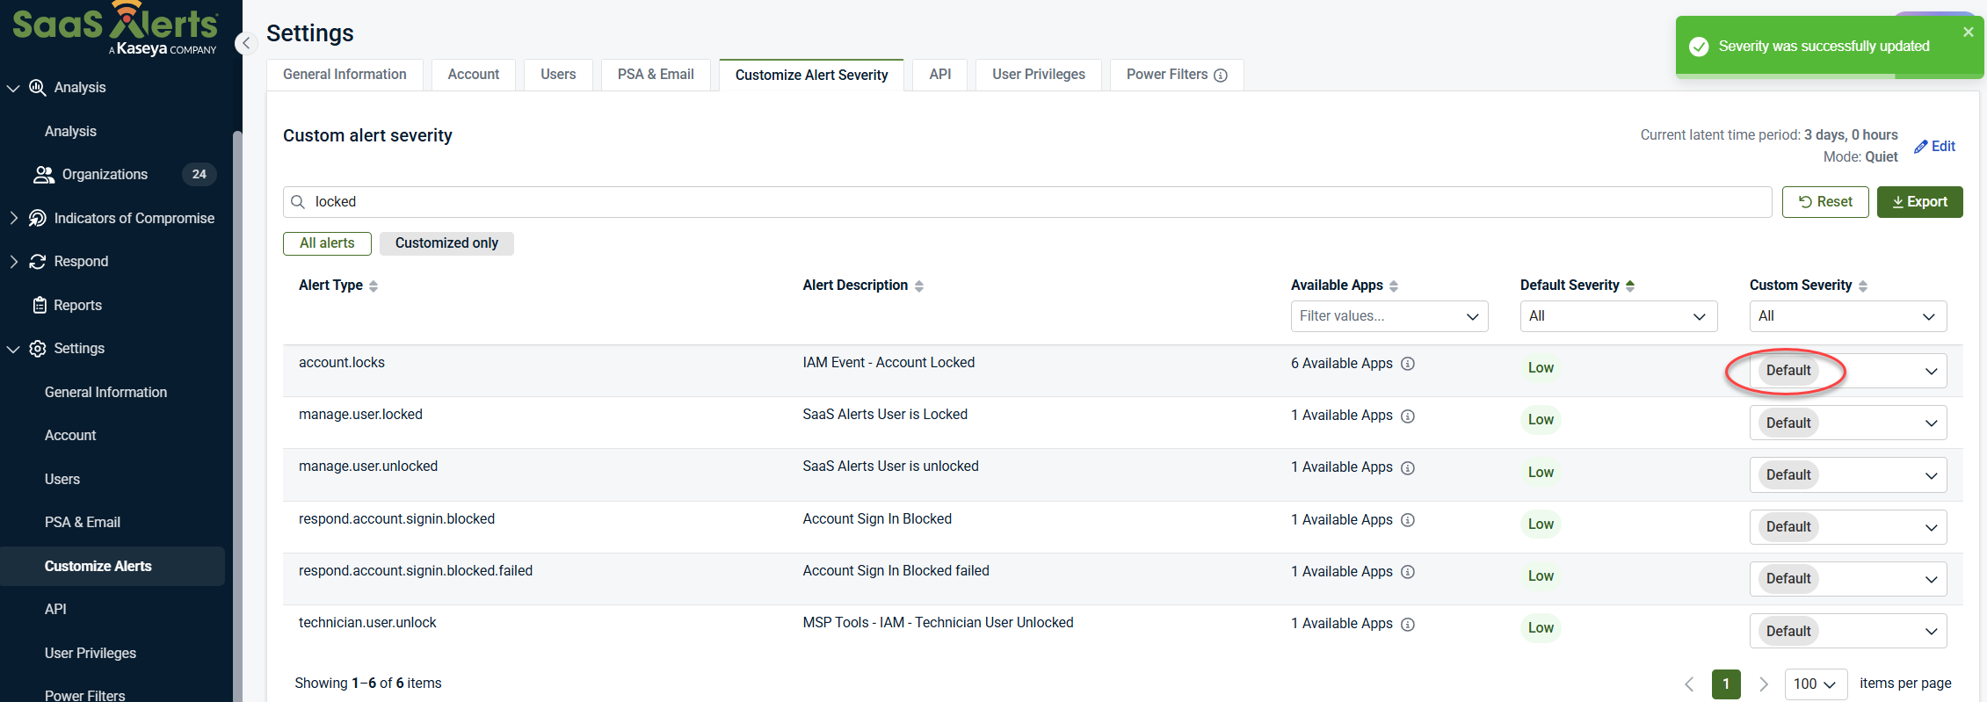Viewport: 1987px width, 702px height.
Task: Open the Available Apps filter dropdown
Action: click(1389, 316)
